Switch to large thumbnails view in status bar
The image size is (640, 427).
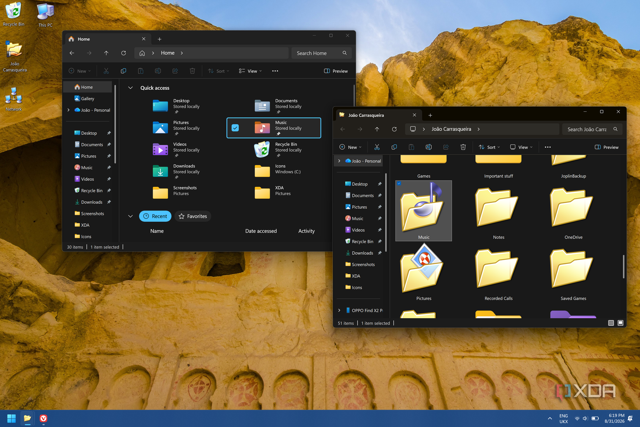(x=621, y=323)
